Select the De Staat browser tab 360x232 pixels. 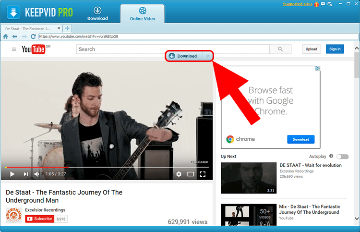[31, 28]
